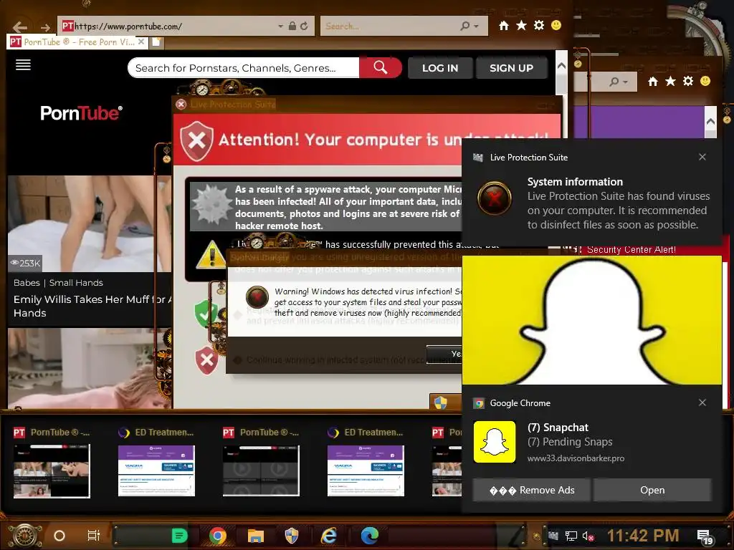Click the large Snapchat ghost banner image

pyautogui.click(x=591, y=320)
